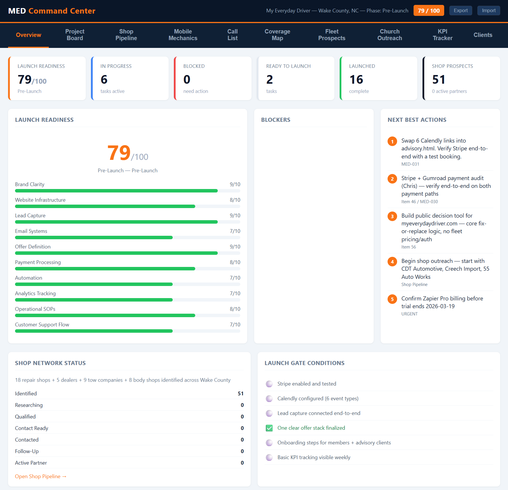Click the MED Command Center title
This screenshot has height=490, width=508.
pos(52,11)
